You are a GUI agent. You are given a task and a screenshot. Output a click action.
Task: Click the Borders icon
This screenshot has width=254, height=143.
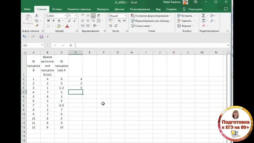point(48,25)
